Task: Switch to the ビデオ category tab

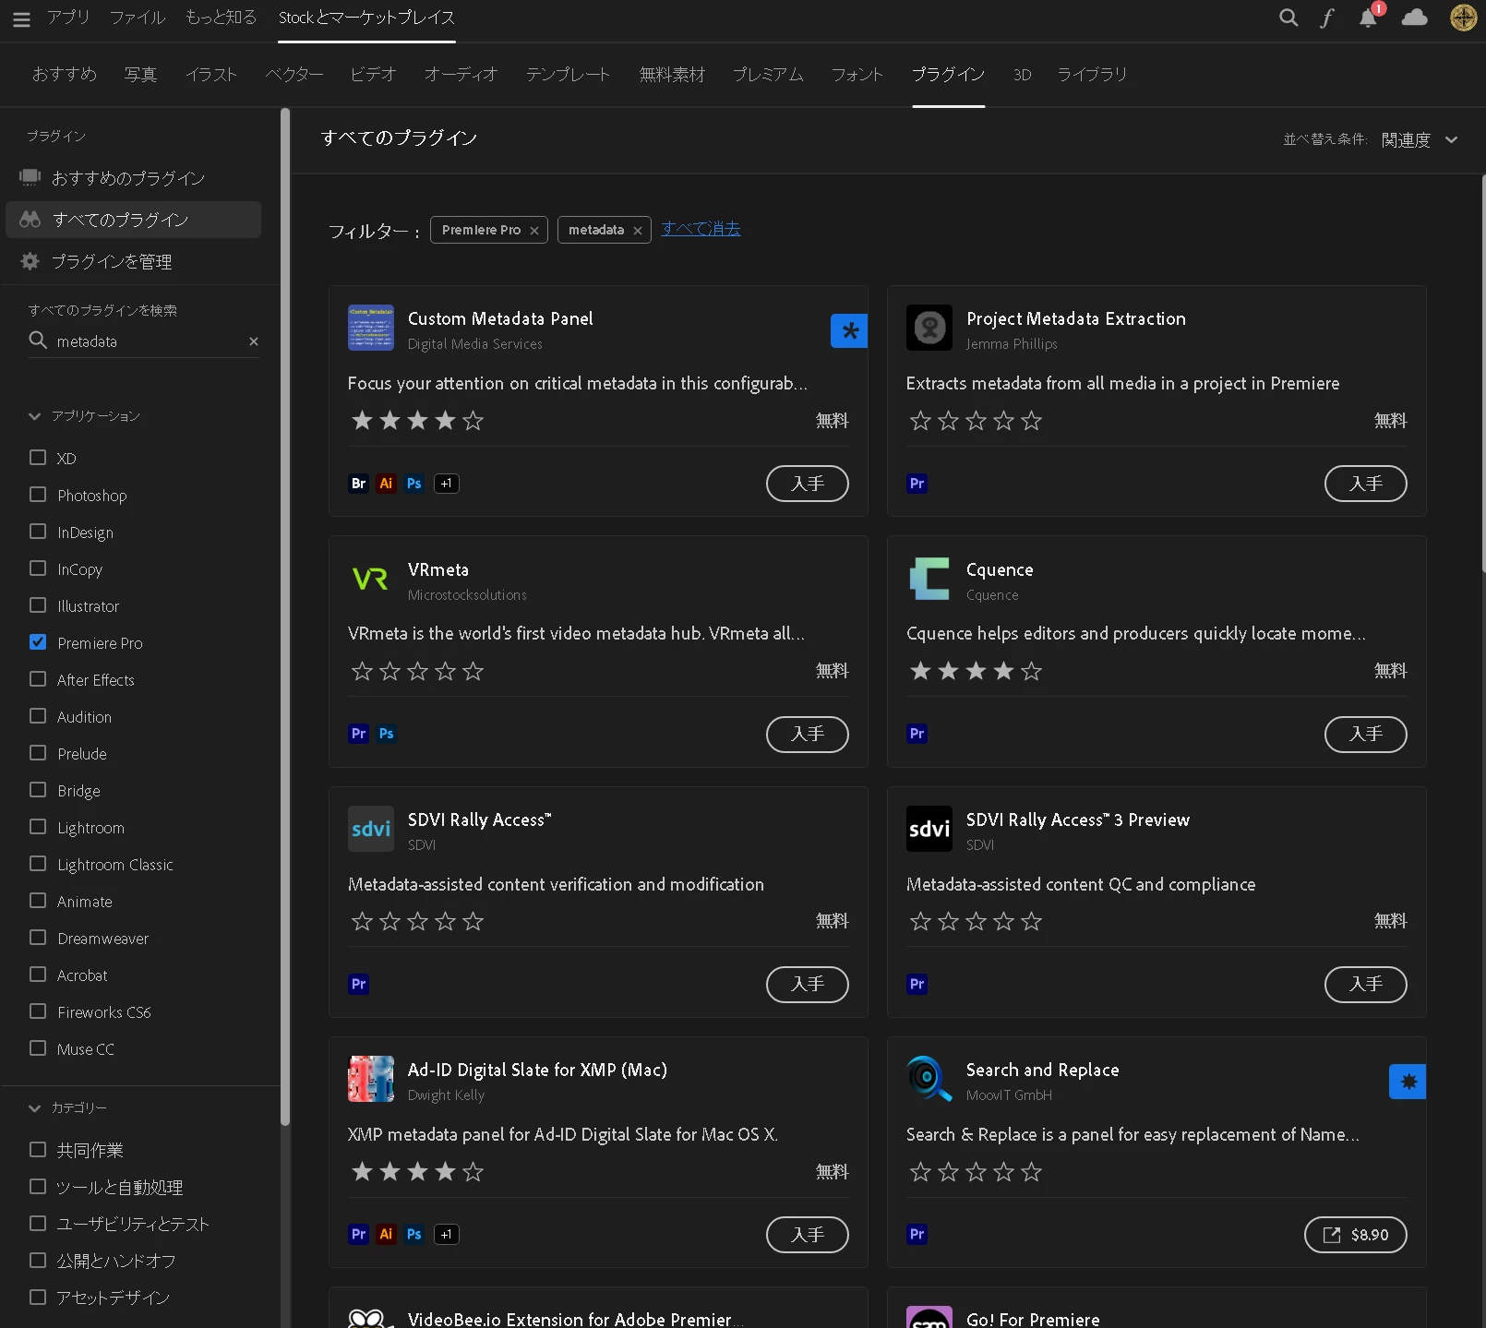Action: pos(373,75)
